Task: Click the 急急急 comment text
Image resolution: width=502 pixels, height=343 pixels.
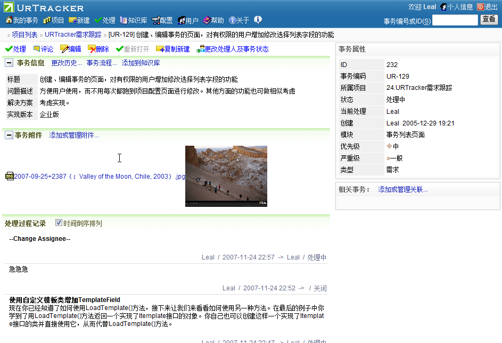Action: (x=18, y=270)
